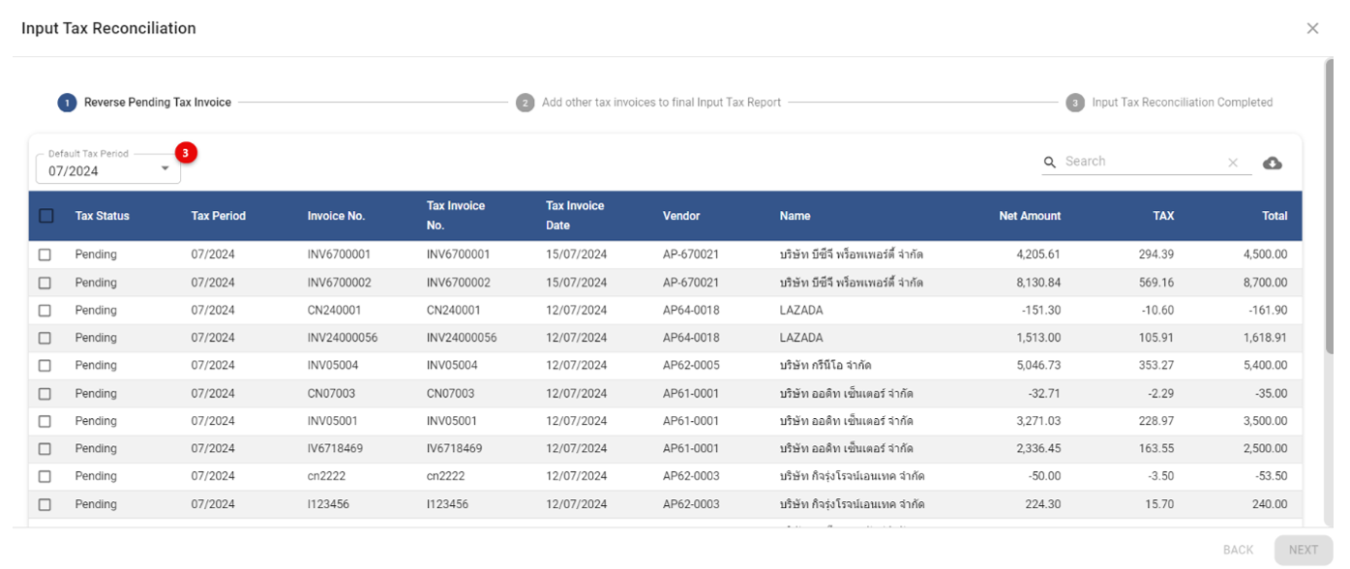1350x569 pixels.
Task: Check the row for invoice INV6700001
Action: tap(45, 255)
